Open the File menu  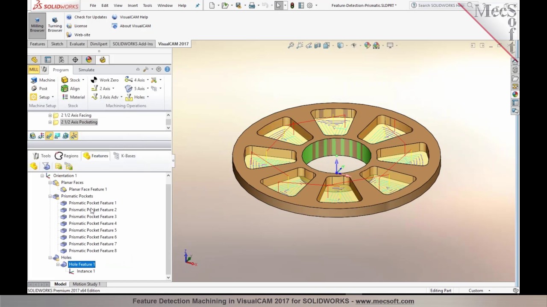93,6
